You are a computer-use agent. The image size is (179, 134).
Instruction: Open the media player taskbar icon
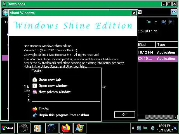tap(37, 128)
